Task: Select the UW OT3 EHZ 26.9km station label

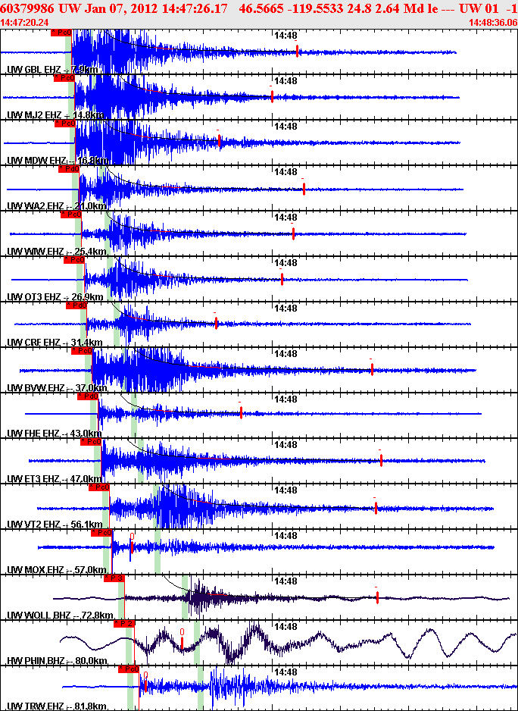Action: point(55,297)
